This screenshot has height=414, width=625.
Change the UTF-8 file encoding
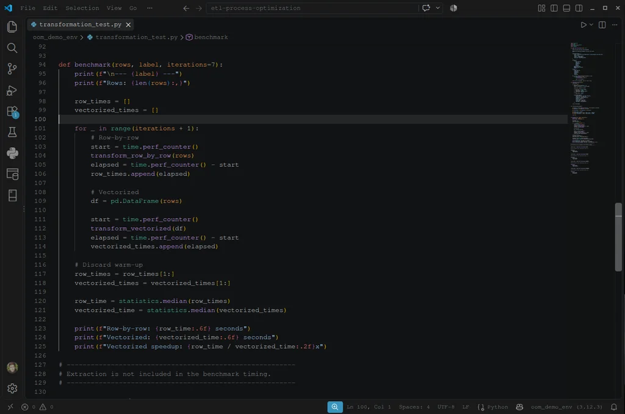click(x=446, y=407)
